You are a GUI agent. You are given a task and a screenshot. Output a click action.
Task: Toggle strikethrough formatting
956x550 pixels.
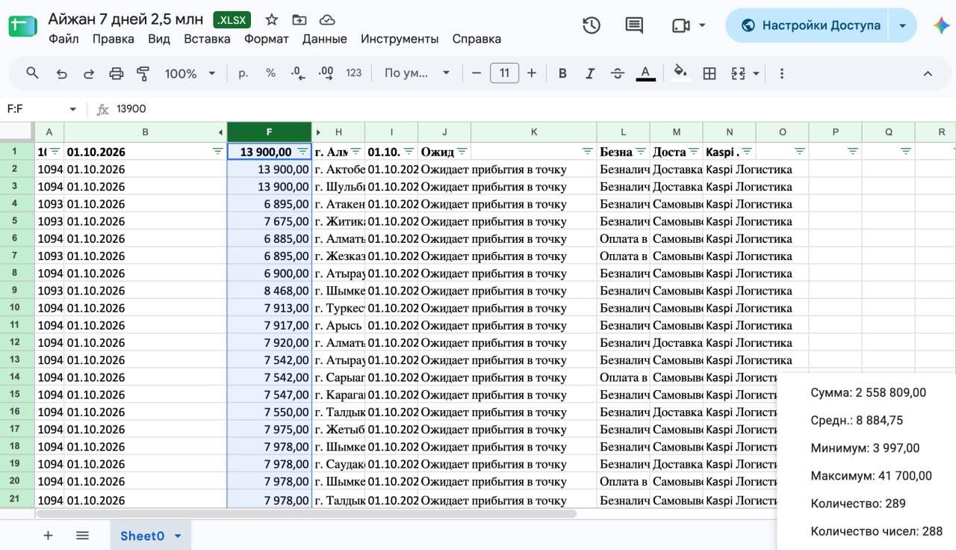(618, 73)
